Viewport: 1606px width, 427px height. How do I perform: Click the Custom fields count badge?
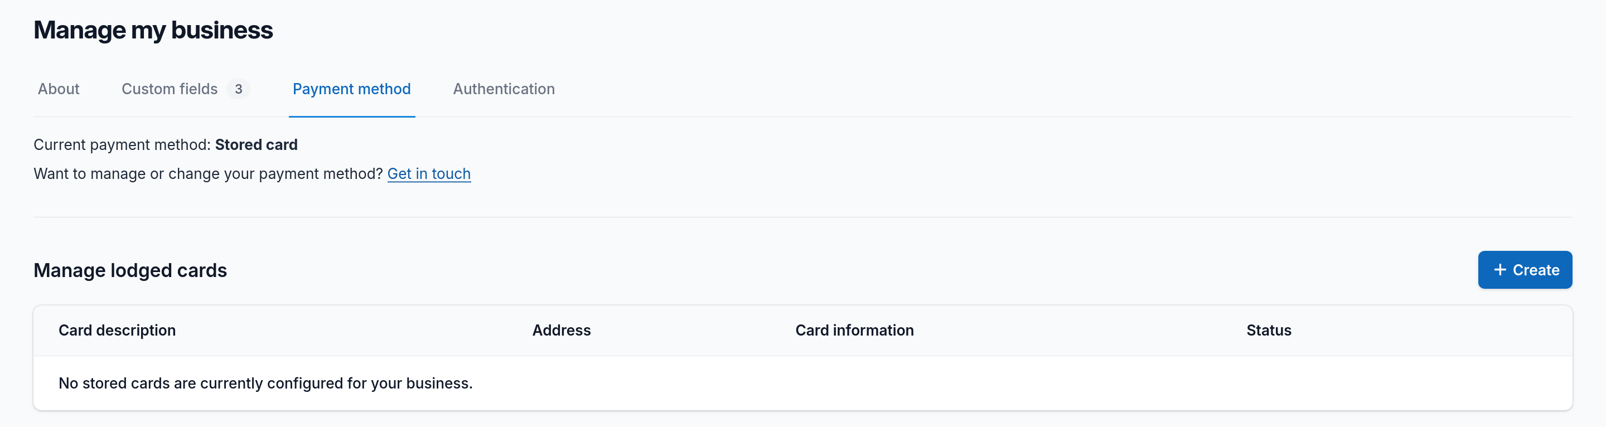(238, 89)
